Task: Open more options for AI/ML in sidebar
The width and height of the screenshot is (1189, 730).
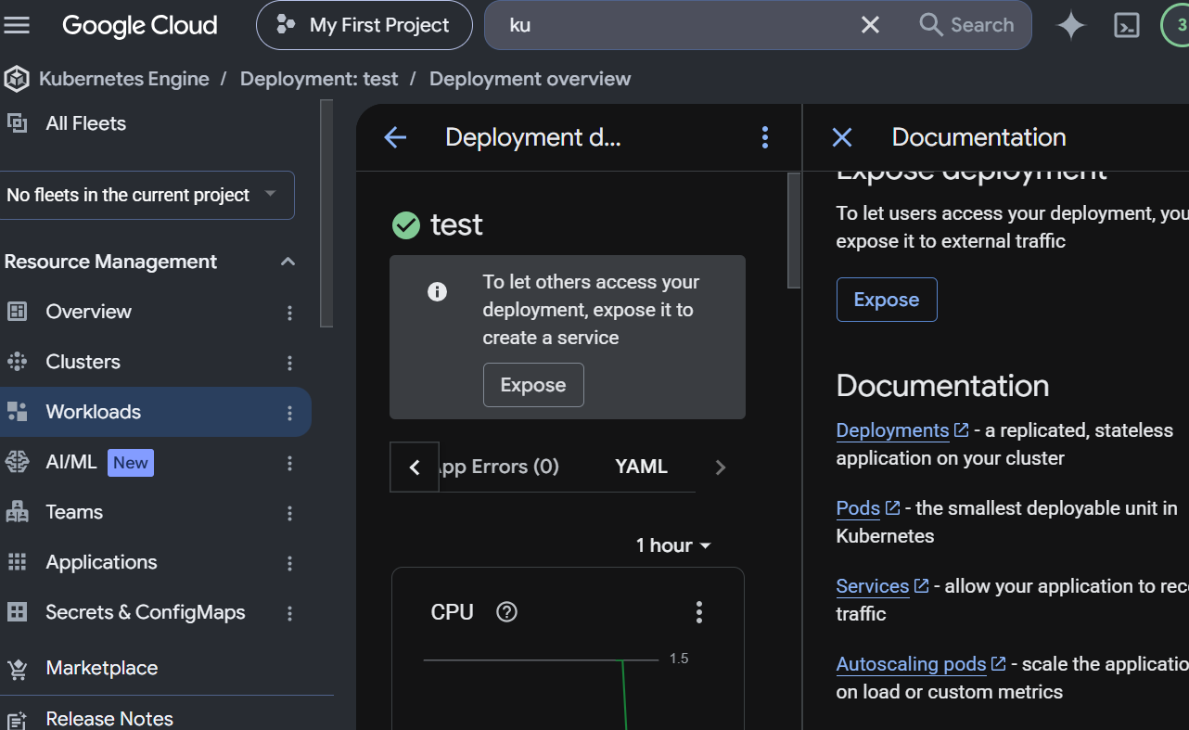Action: point(289,463)
